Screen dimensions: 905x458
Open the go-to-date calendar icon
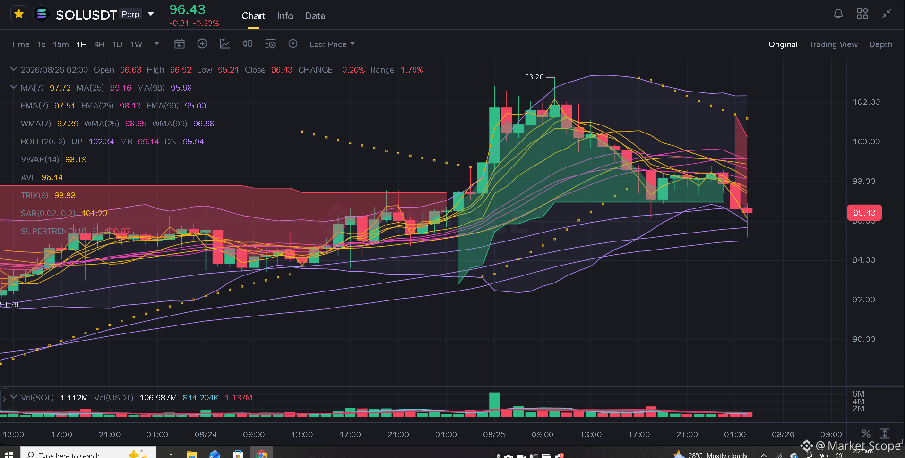pos(179,44)
